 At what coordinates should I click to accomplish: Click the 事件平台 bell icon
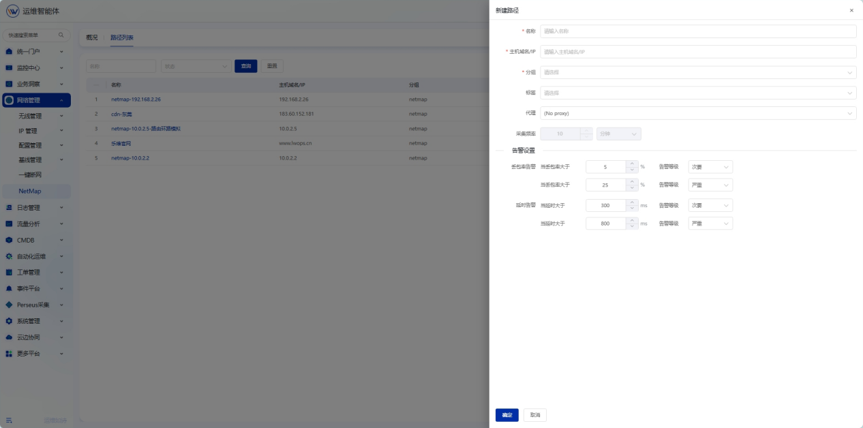tap(9, 288)
